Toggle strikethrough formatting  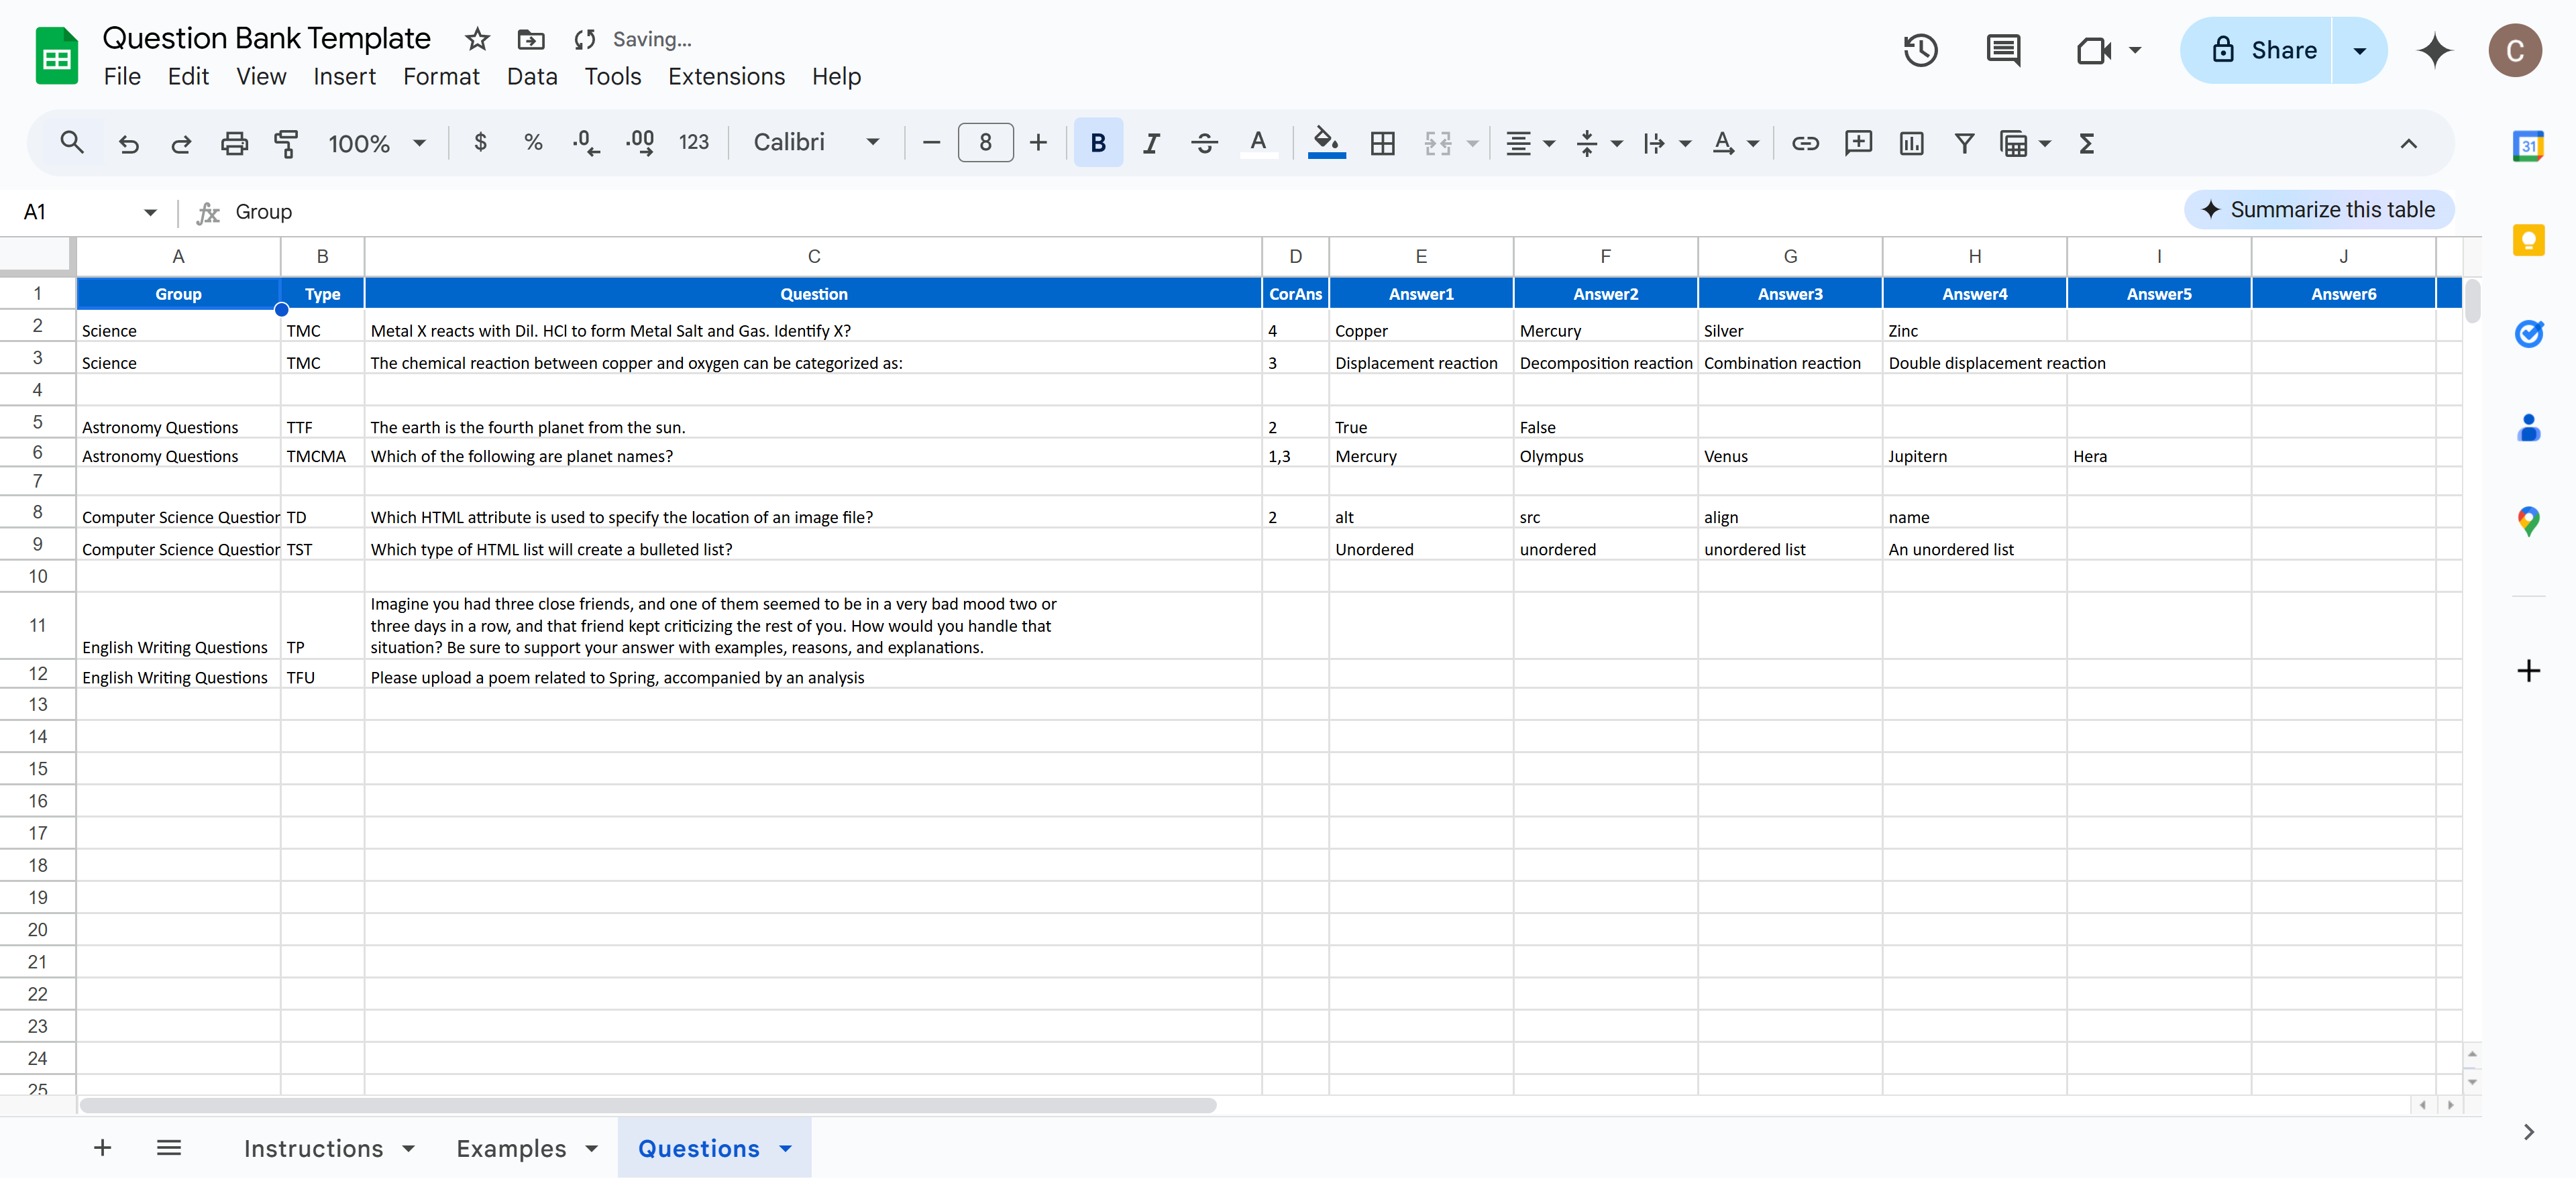click(1204, 143)
